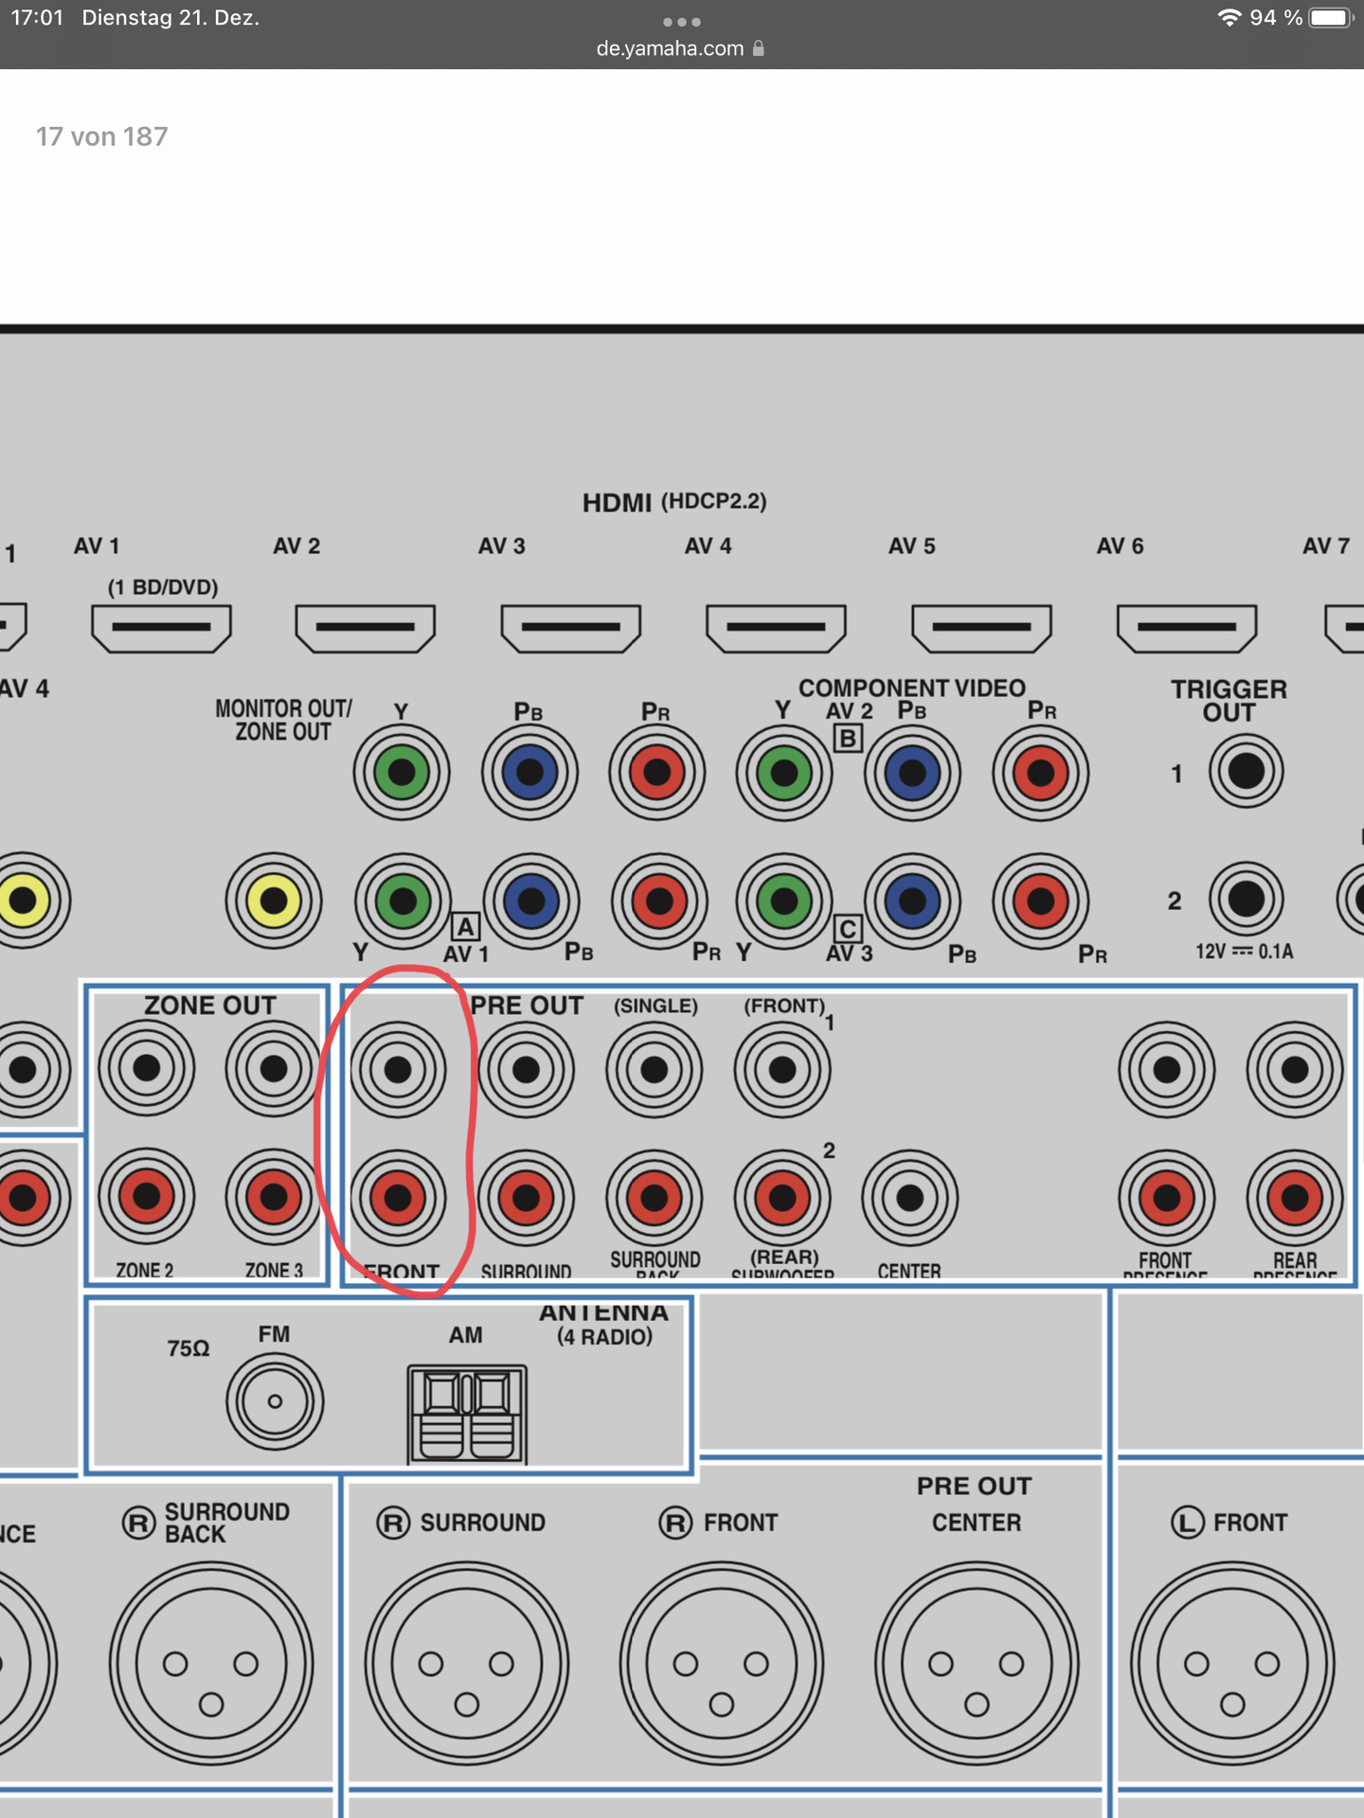
Task: Click the red Zone 2 output jack
Action: tap(146, 1197)
